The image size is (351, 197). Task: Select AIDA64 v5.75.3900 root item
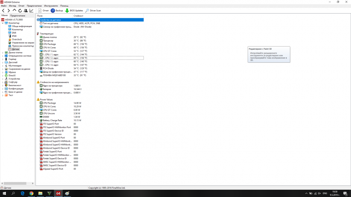coord(12,20)
